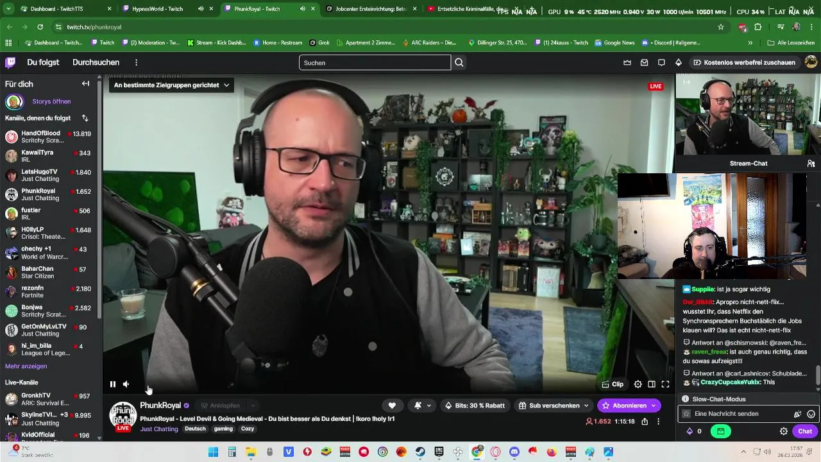Mute the stream volume
The width and height of the screenshot is (821, 462).
pyautogui.click(x=126, y=384)
